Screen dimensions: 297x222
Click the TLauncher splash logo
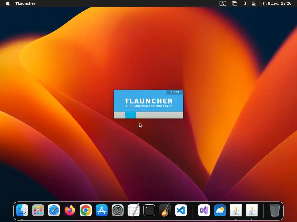tap(148, 103)
